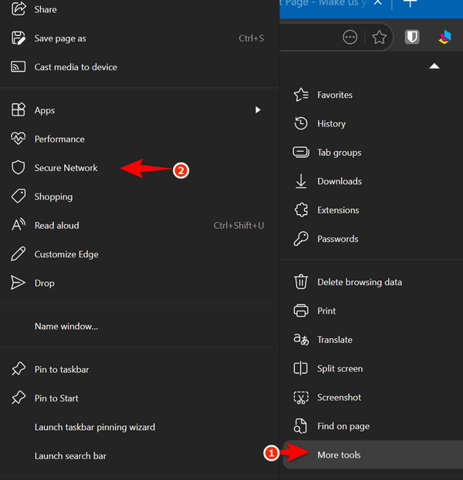Click the Extensions label
The width and height of the screenshot is (463, 480).
(338, 210)
